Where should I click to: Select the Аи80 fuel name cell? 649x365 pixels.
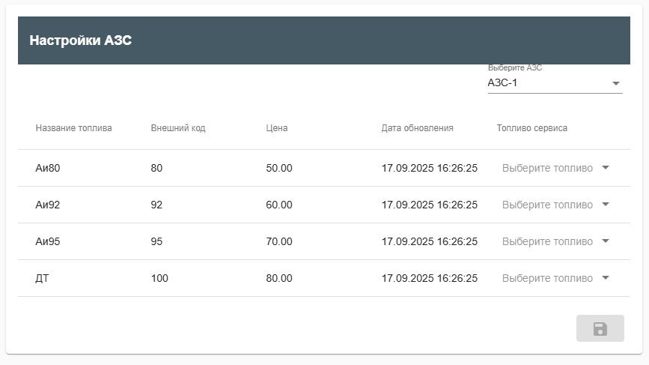click(x=48, y=168)
